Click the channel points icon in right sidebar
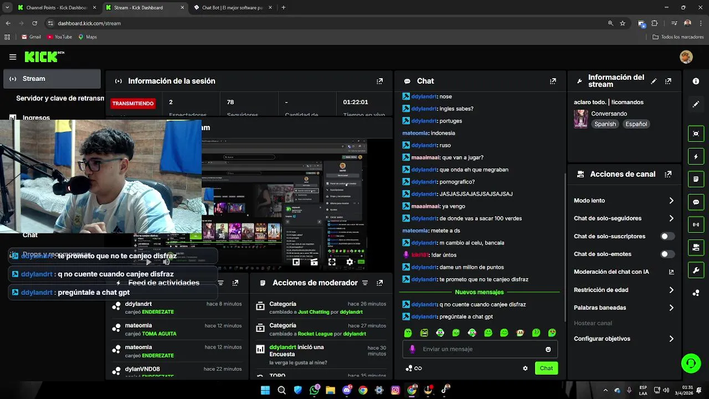Screen dimensions: 709x399 point(696,293)
